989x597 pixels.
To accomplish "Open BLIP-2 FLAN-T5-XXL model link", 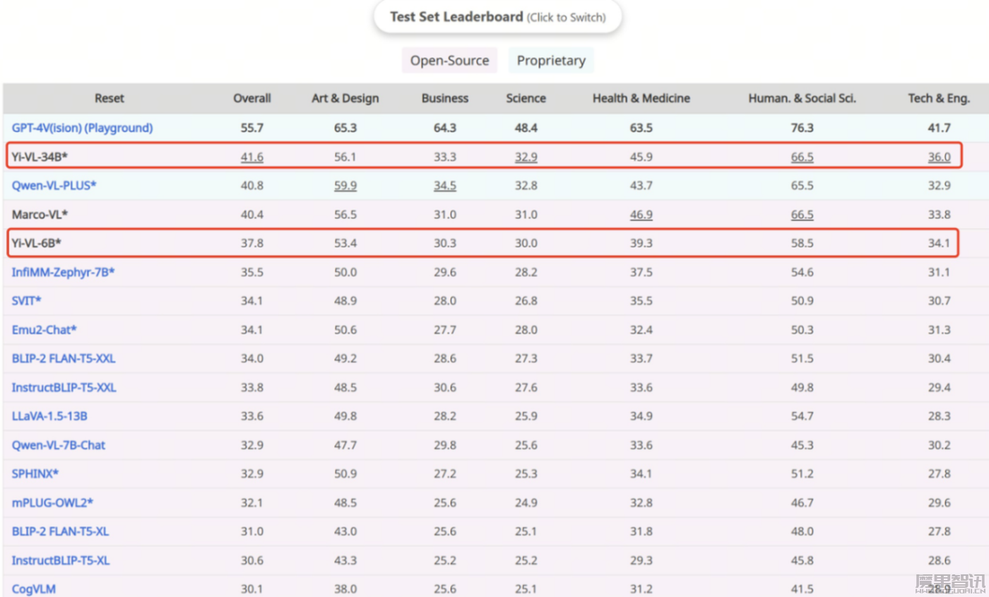I will click(64, 359).
